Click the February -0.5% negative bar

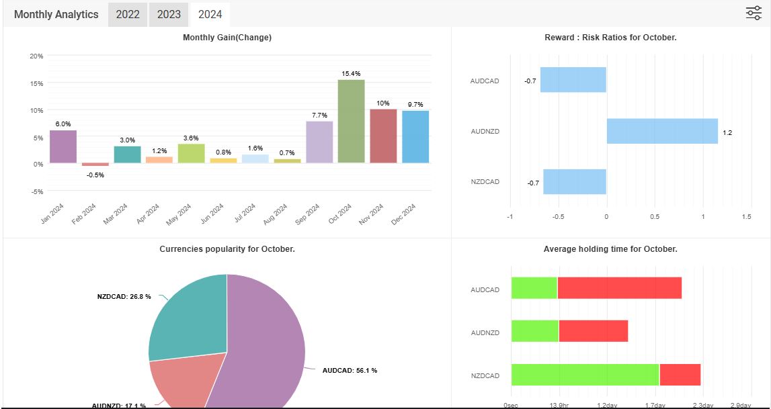[x=95, y=165]
